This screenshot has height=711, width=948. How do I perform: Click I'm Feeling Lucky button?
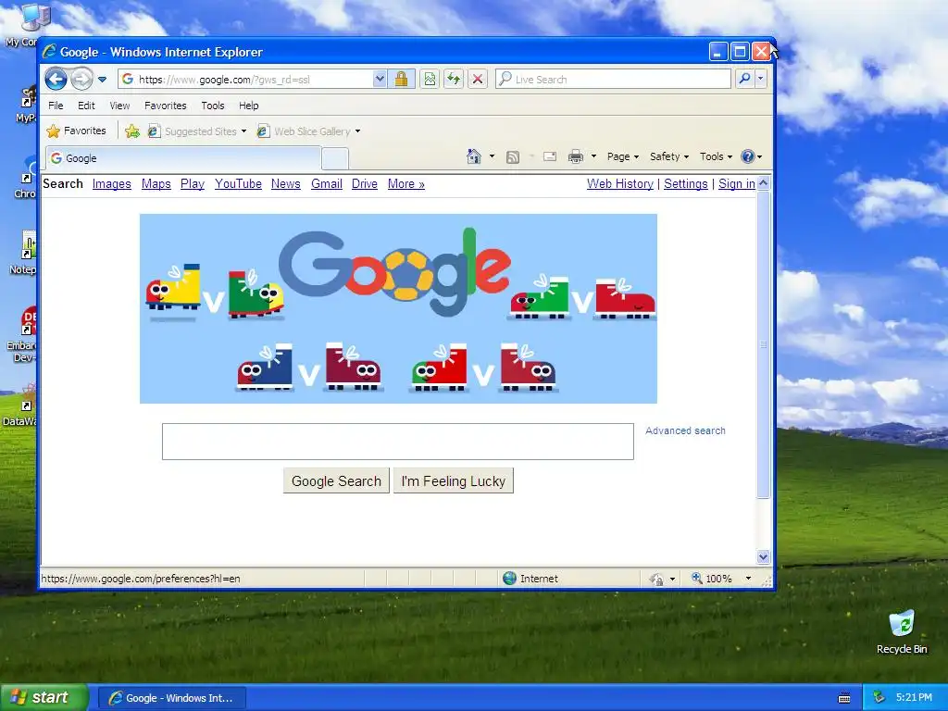454,480
